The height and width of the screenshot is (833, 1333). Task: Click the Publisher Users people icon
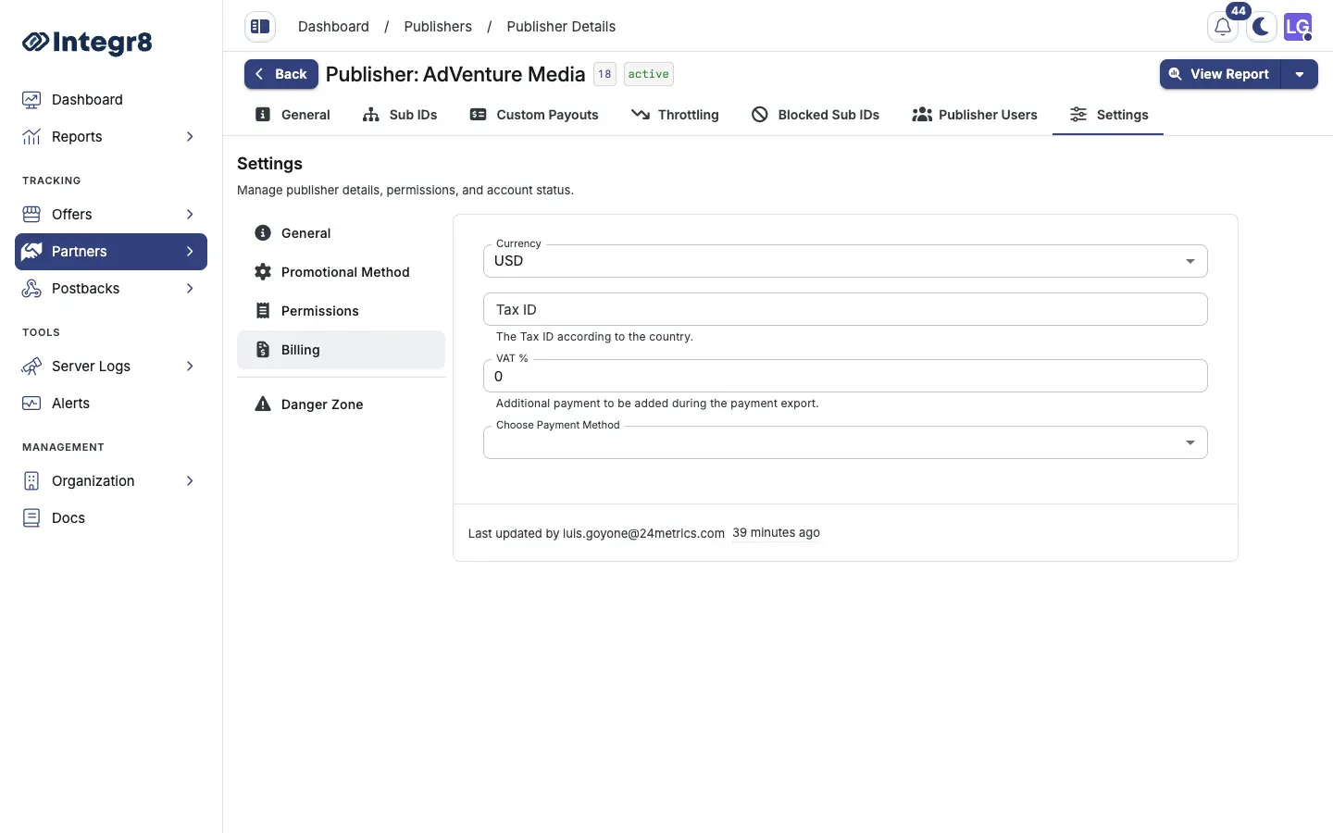[922, 115]
